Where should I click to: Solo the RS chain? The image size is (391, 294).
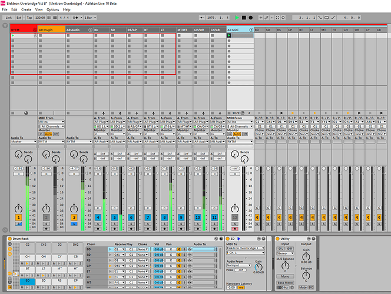point(184,260)
